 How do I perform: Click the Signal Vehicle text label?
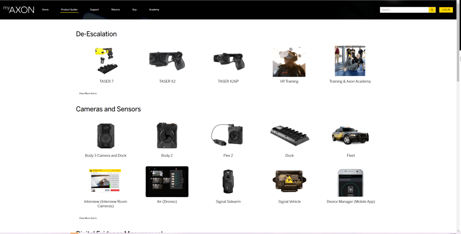(289, 202)
